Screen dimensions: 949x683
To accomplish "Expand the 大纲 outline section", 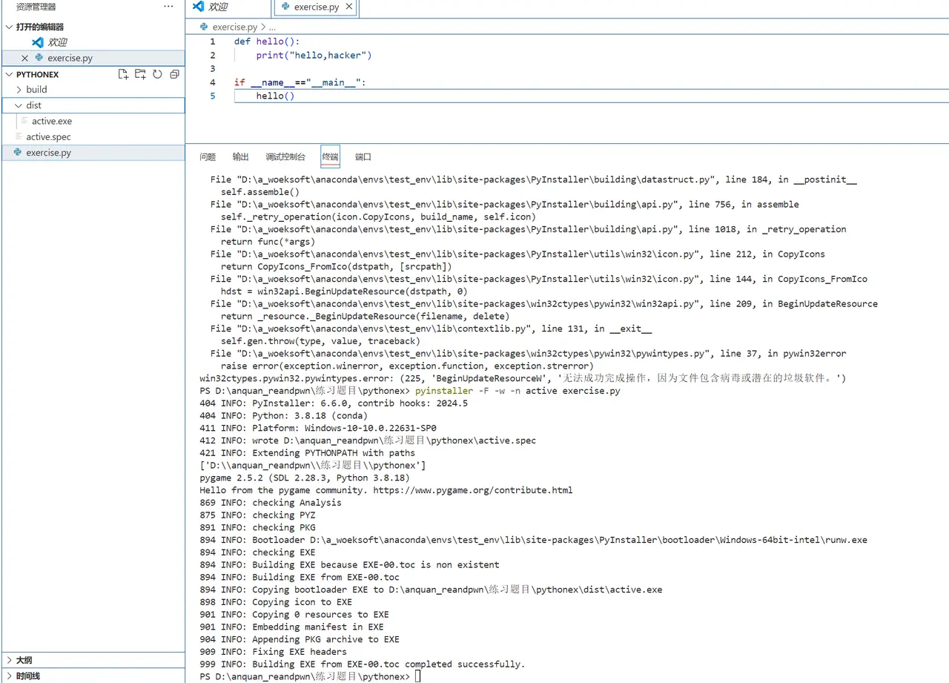I will point(9,660).
